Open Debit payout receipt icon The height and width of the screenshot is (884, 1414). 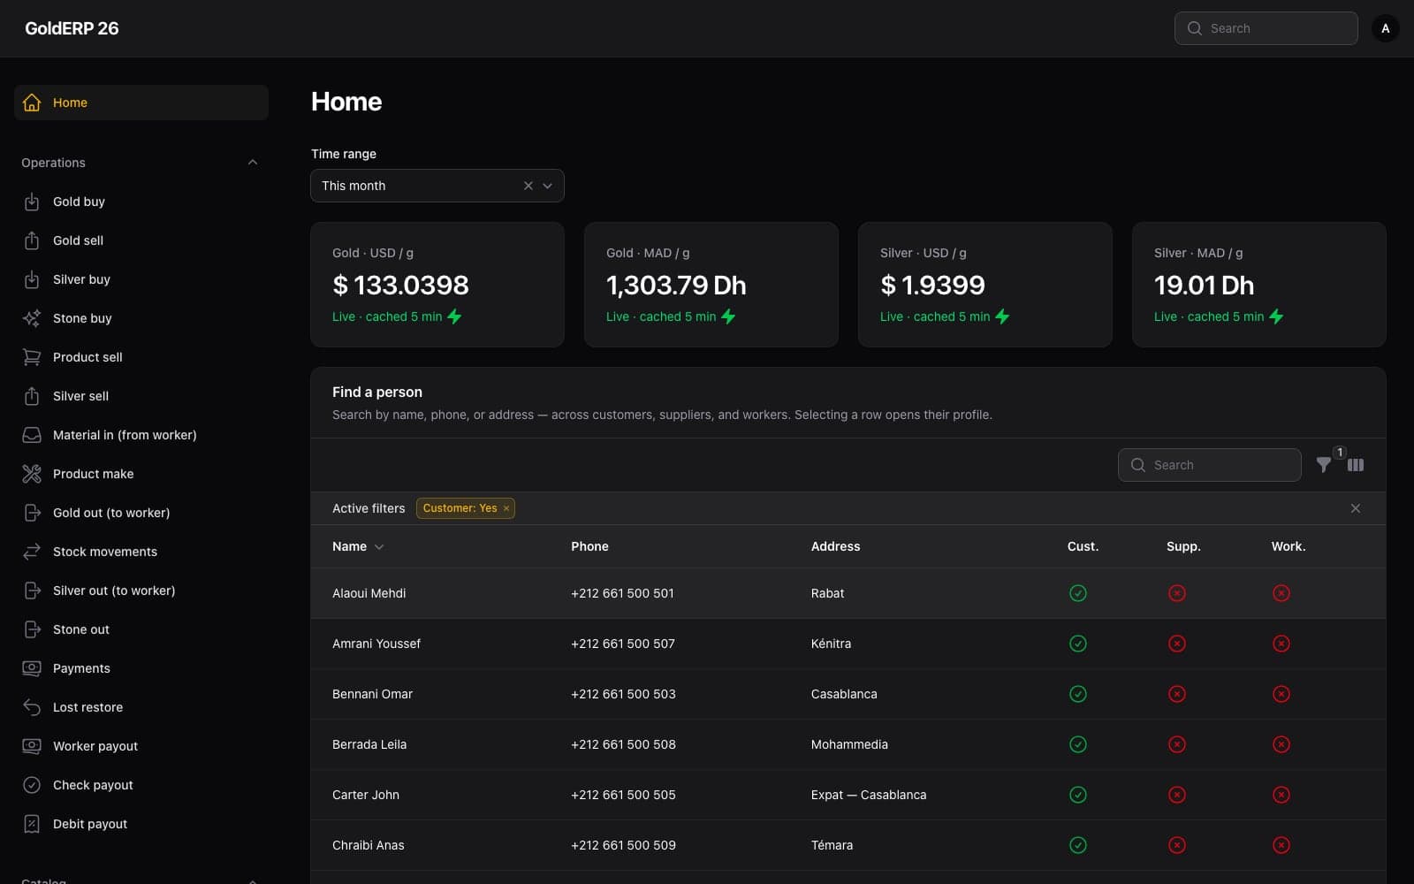tap(32, 824)
